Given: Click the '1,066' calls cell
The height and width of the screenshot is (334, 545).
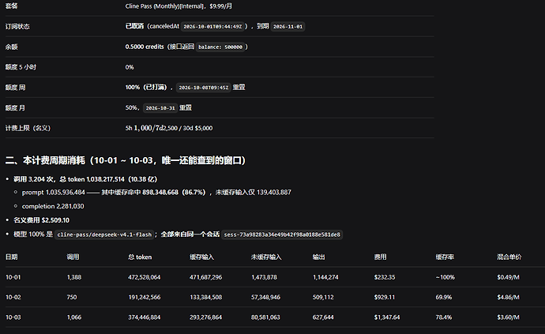Looking at the screenshot, I should (74, 317).
